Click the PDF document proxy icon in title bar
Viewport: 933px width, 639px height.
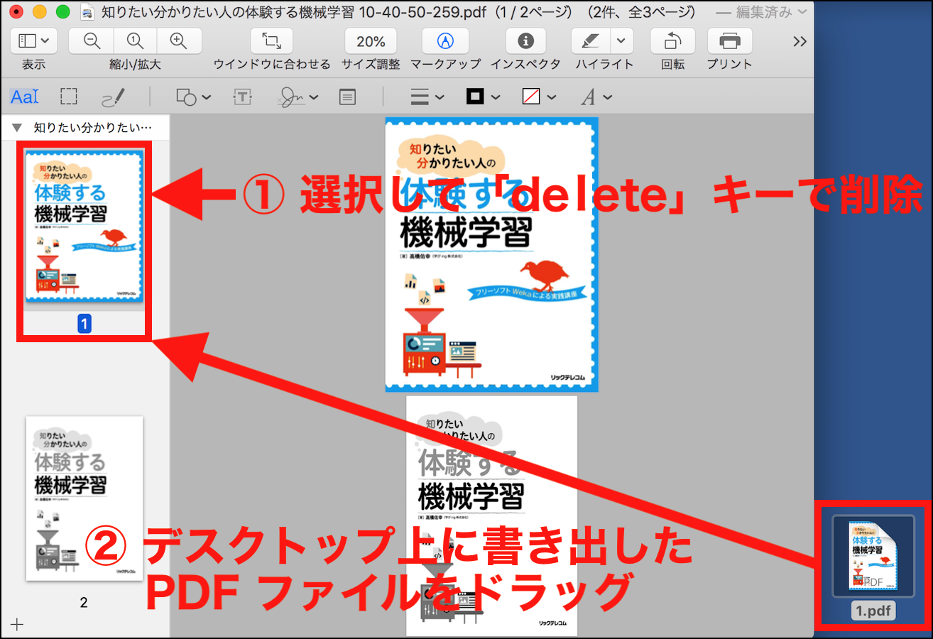tap(89, 12)
